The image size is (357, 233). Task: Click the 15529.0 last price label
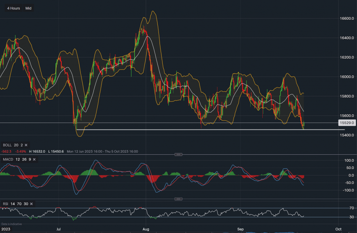(x=347, y=123)
